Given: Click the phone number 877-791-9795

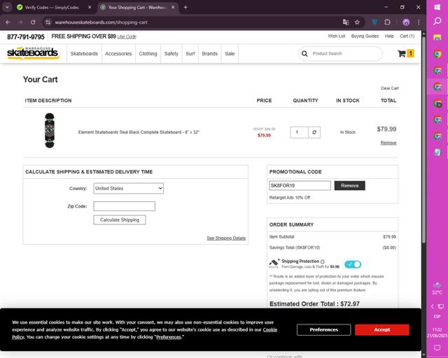Looking at the screenshot, I should pyautogui.click(x=26, y=37).
